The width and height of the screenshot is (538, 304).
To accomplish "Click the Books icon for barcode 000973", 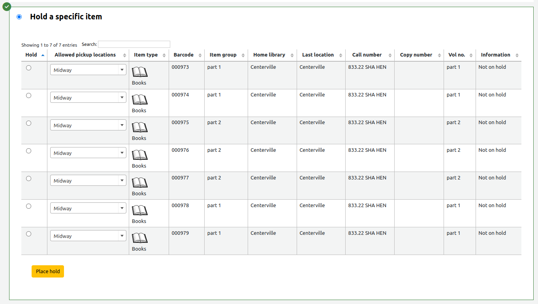I will pyautogui.click(x=139, y=72).
